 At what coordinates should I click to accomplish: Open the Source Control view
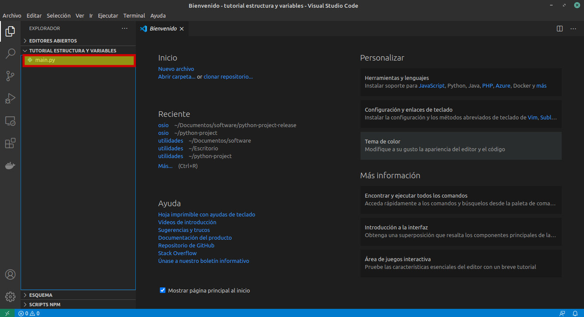coord(10,76)
